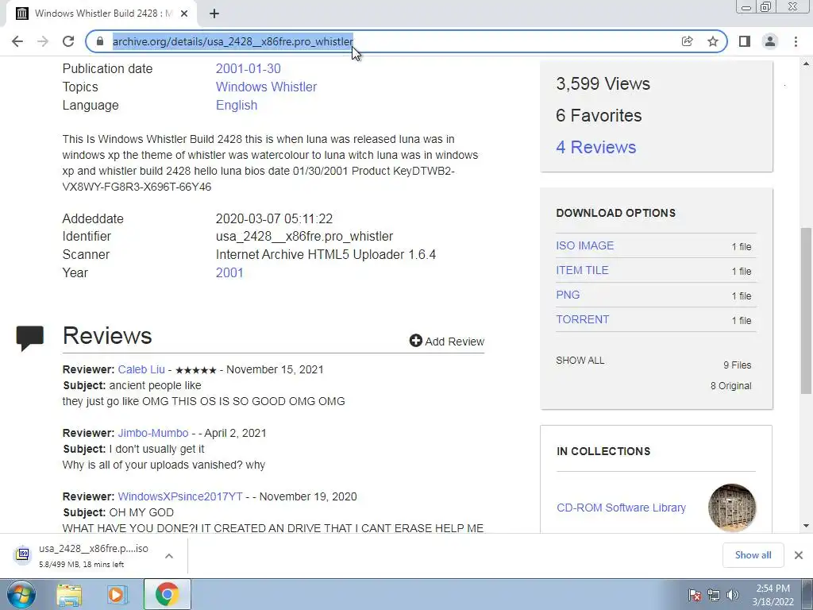Viewport: 813px width, 610px height.
Task: Expand the download item options chevron
Action: [169, 556]
